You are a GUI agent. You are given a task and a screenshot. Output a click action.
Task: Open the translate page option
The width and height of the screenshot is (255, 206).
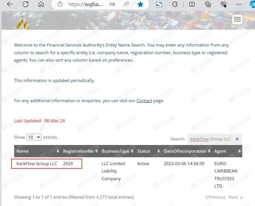[112, 4]
